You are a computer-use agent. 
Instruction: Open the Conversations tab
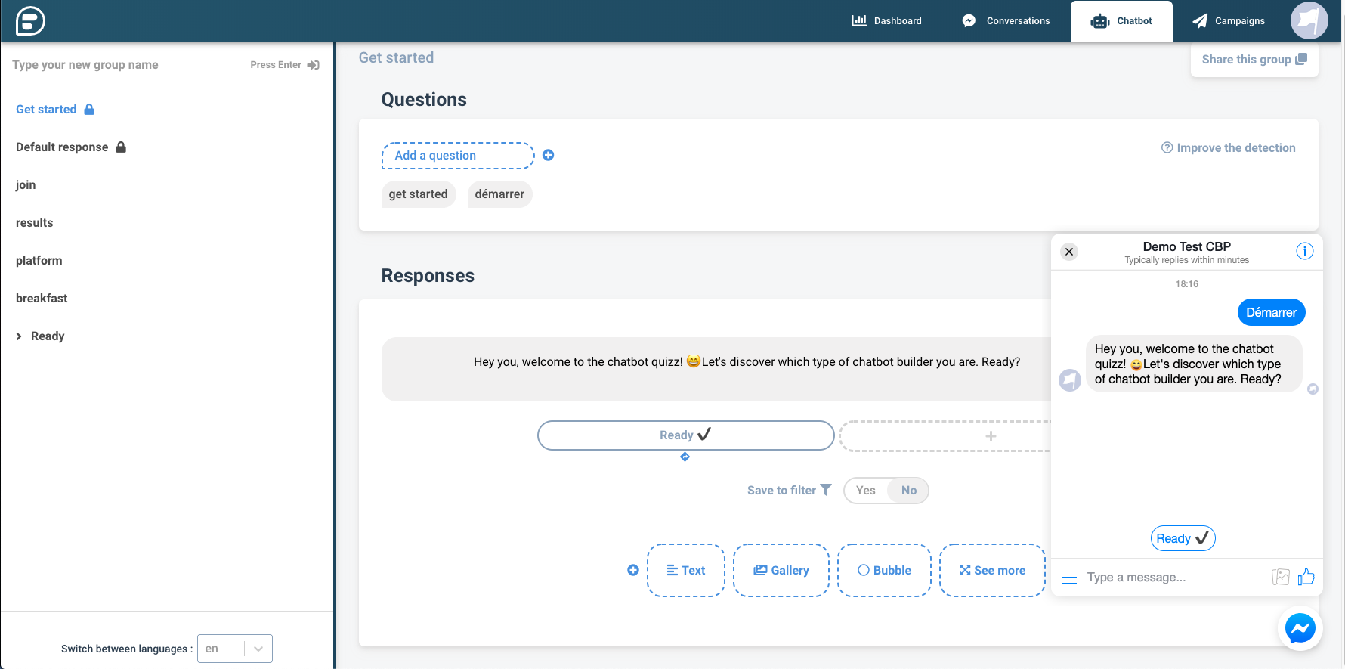pyautogui.click(x=1006, y=20)
